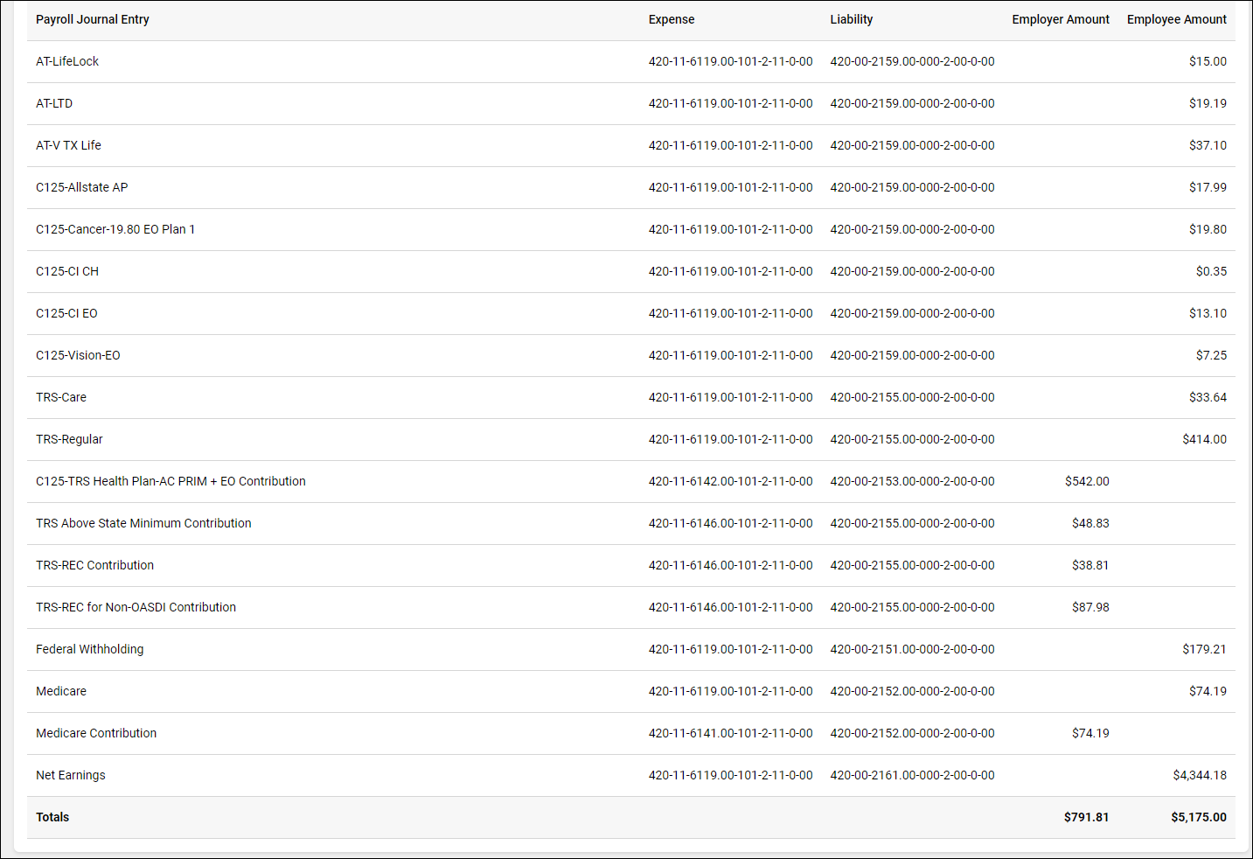
Task: Click the Expense column header
Action: click(671, 19)
